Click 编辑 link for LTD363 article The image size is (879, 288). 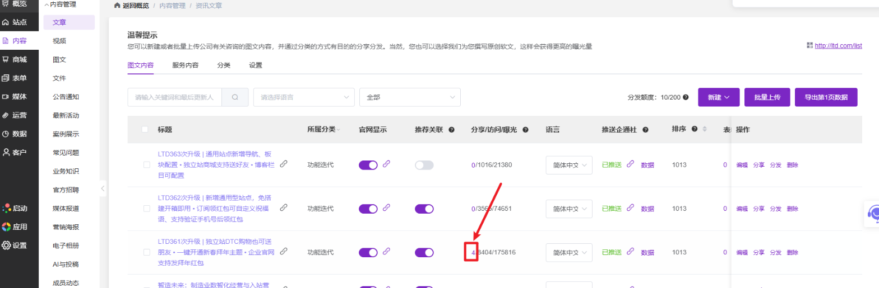742,165
